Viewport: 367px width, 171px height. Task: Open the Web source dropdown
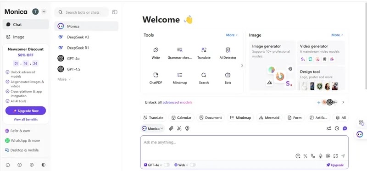tap(181, 165)
